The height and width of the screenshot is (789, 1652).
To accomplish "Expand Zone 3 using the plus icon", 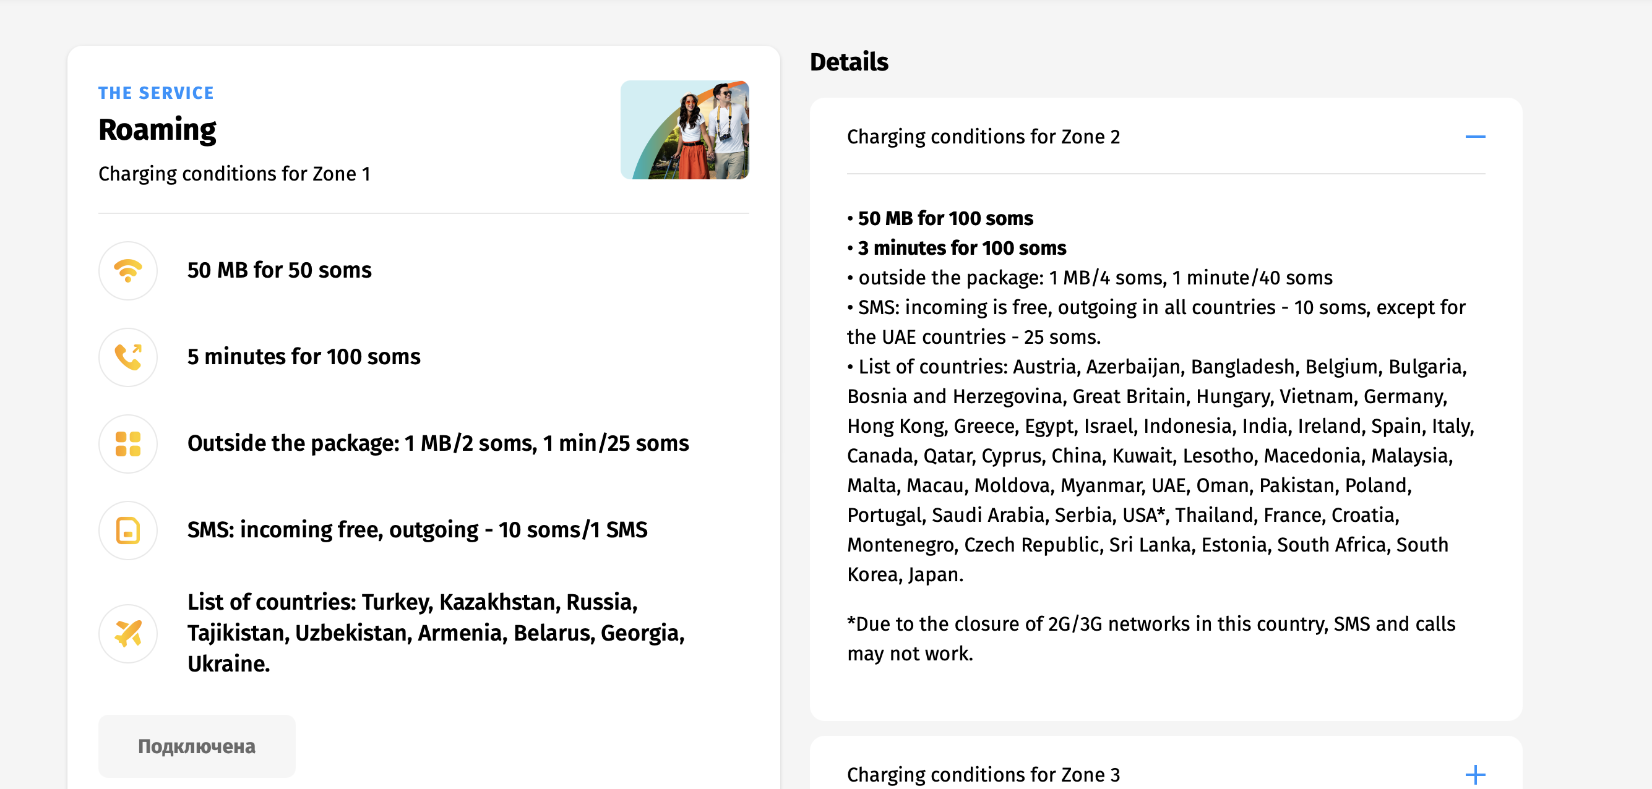I will pos(1474,774).
